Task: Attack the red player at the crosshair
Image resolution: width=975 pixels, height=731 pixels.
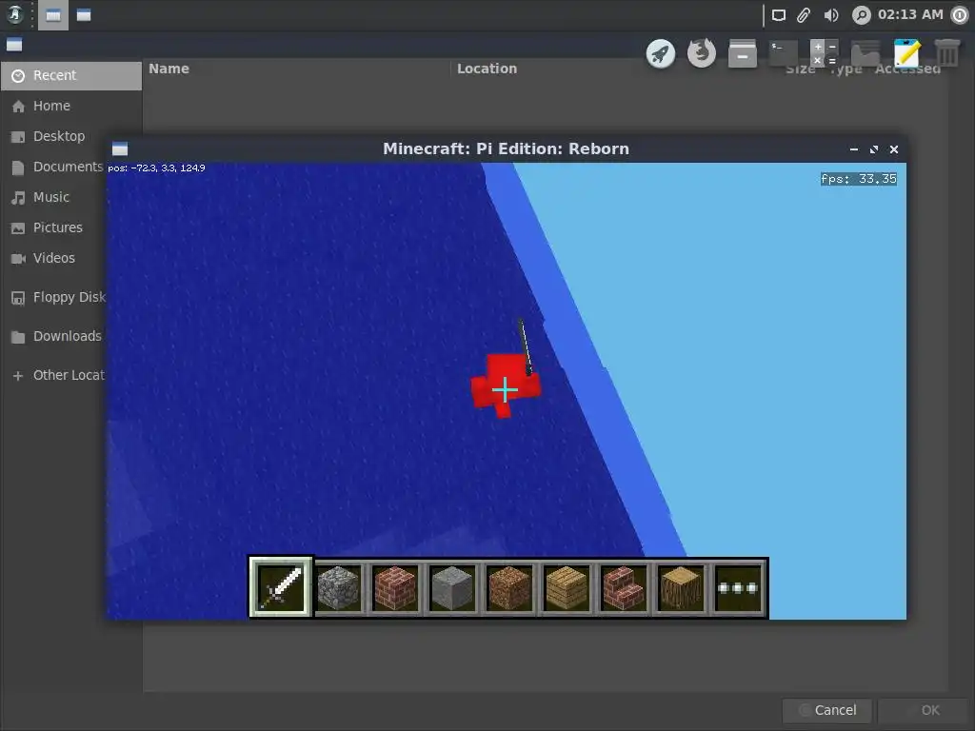Action: tap(505, 389)
